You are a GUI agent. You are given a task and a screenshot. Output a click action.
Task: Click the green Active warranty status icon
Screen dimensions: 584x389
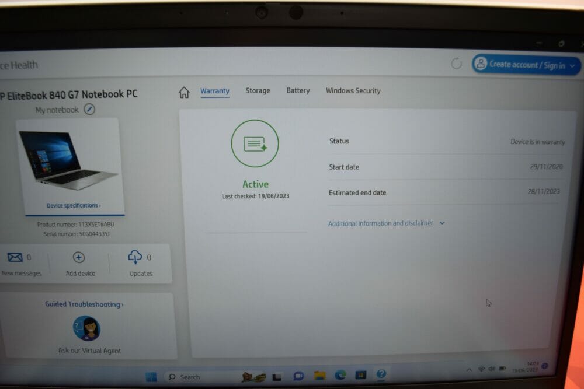coord(255,143)
